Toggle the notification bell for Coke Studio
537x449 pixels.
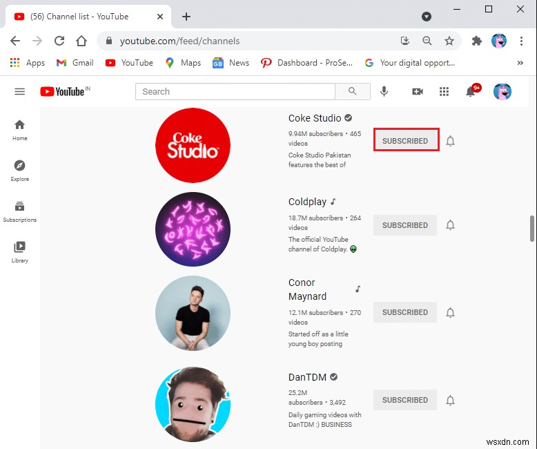[450, 141]
